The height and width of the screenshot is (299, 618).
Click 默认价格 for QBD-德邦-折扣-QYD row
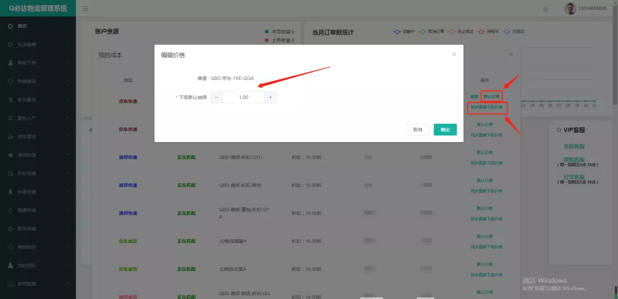pos(485,152)
